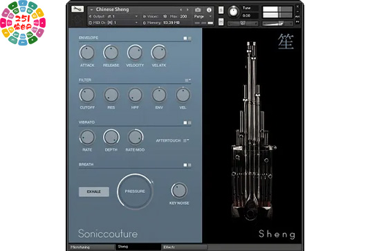This screenshot has height=251, width=370.
Task: Click the VEL filter knob
Action: (x=183, y=95)
